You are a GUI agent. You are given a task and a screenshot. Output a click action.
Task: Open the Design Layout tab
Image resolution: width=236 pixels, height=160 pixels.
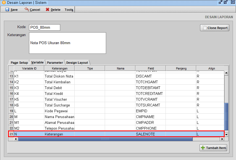[77, 63]
